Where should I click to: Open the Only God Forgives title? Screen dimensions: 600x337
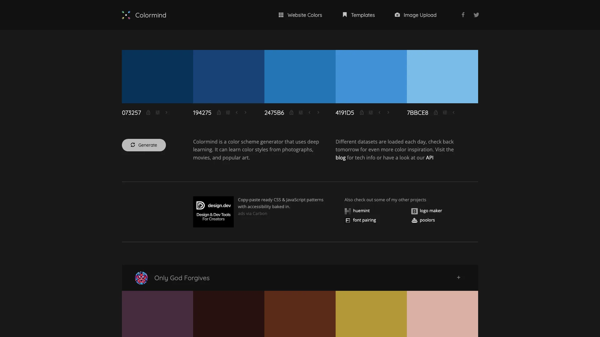[182, 278]
